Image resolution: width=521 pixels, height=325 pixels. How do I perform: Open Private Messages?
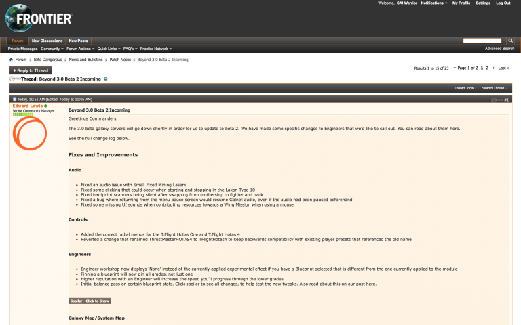point(22,49)
